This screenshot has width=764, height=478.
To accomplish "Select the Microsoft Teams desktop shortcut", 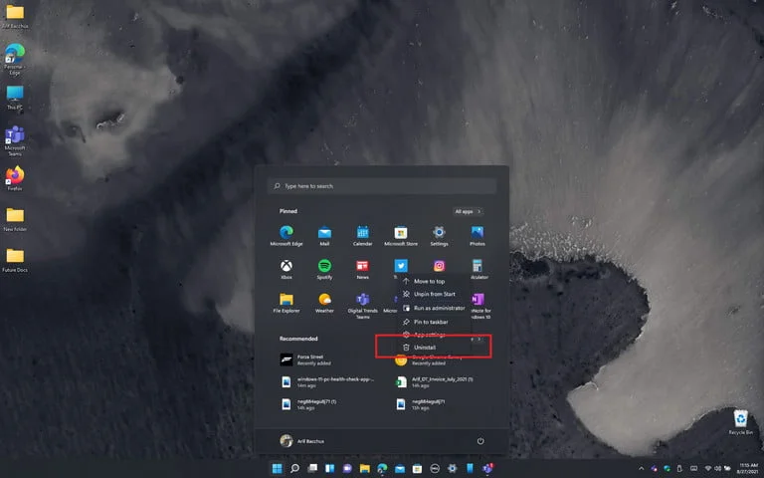I will tap(15, 141).
